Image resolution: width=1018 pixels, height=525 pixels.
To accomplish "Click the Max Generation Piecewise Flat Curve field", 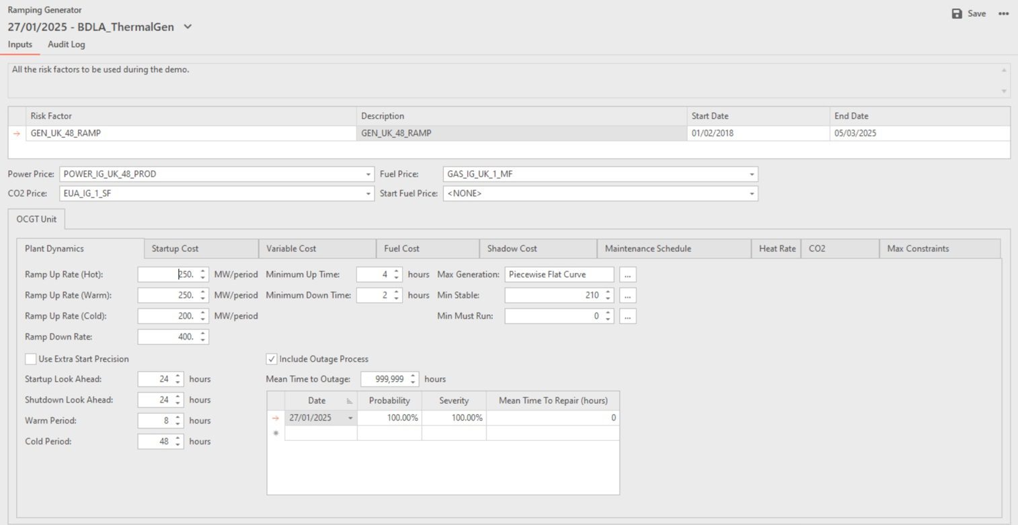I will point(559,274).
